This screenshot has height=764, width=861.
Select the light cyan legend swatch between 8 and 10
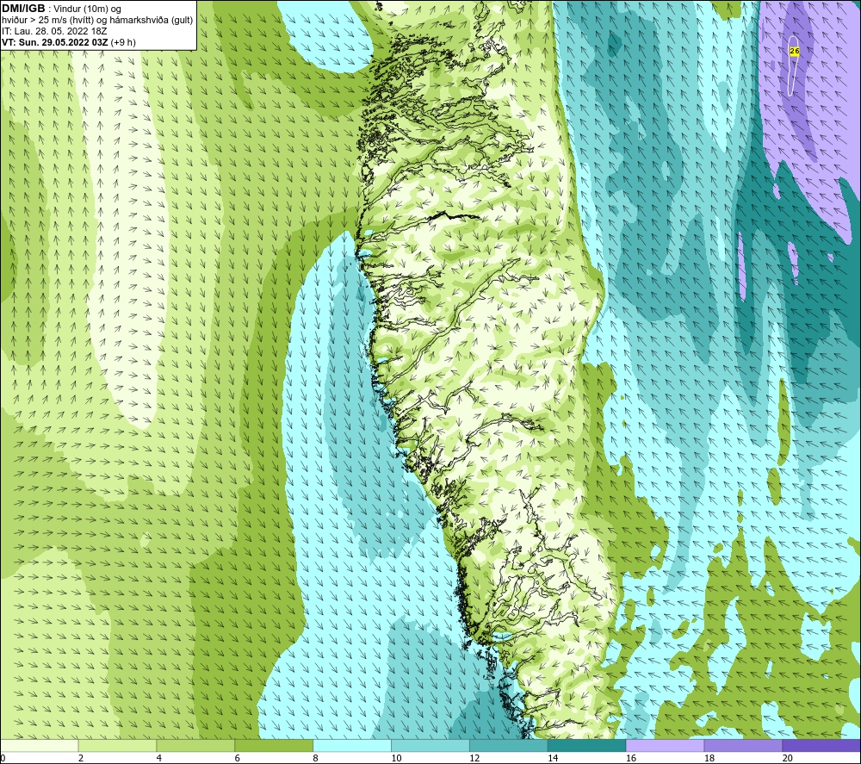click(x=352, y=745)
